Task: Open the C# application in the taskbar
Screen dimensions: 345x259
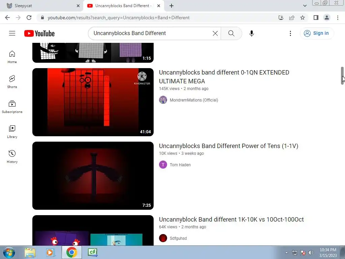Action: (x=93, y=252)
